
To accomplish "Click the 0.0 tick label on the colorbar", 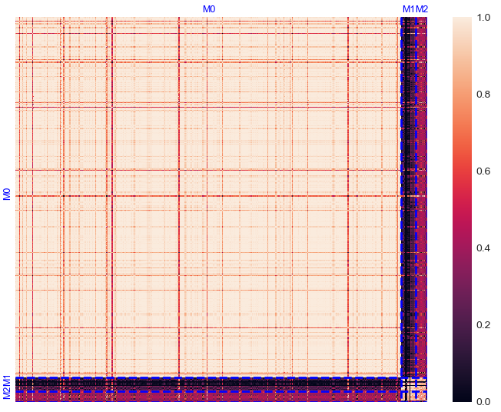I will tap(483, 401).
